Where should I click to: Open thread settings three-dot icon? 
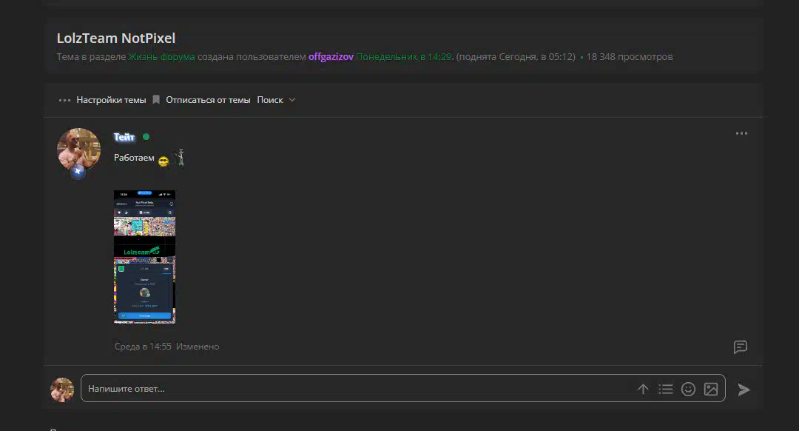click(x=64, y=100)
